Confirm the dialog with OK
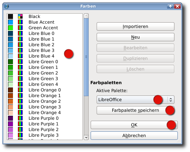Image resolution: width=190 pixels, height=152 pixels. tap(134, 125)
